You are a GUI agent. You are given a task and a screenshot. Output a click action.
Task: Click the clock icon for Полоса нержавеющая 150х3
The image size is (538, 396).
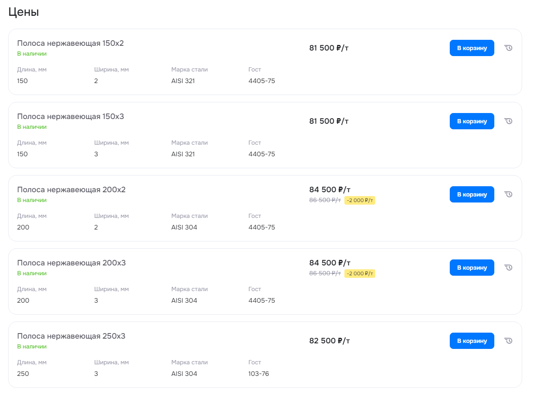(508, 121)
